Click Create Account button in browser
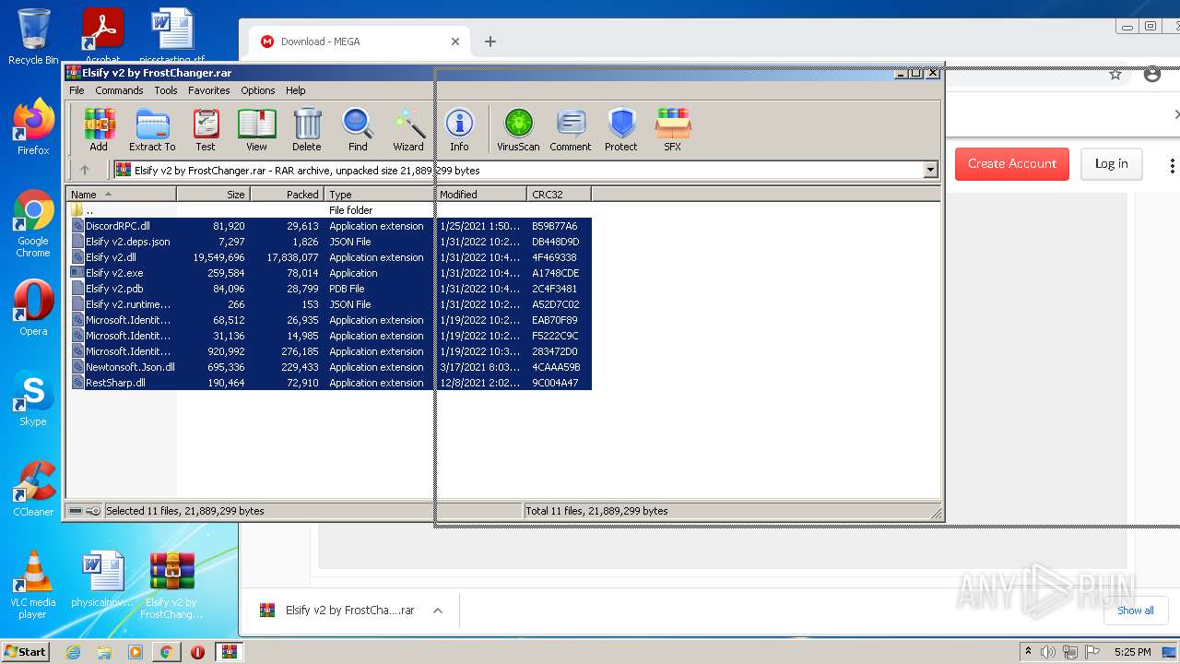 (1011, 163)
